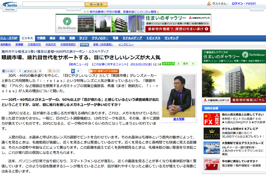Open the 外為市況 sub-navigation link
266x177 pixels.
coord(50,44)
